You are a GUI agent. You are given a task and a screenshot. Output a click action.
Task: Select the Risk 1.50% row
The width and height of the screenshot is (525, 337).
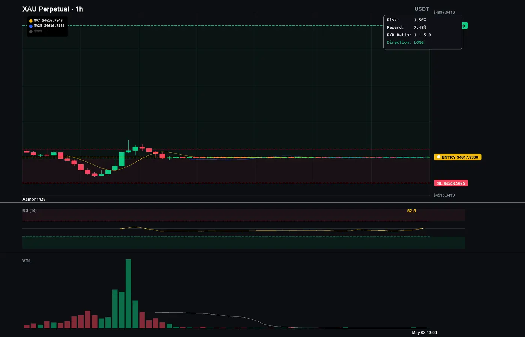click(406, 20)
